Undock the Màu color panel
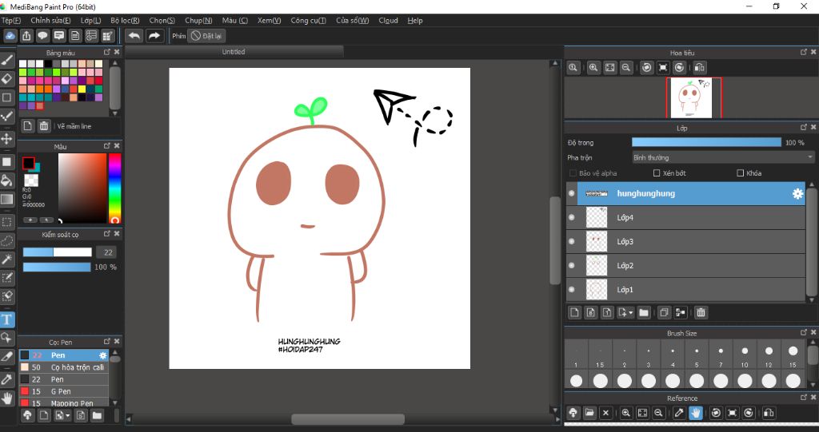The height and width of the screenshot is (432, 819). coord(107,146)
